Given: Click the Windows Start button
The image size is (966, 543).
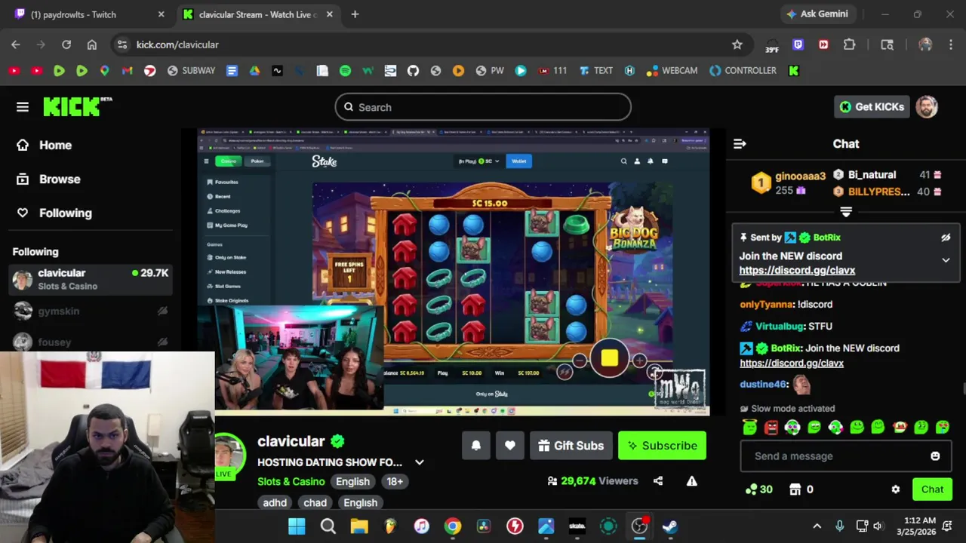Looking at the screenshot, I should (x=297, y=526).
